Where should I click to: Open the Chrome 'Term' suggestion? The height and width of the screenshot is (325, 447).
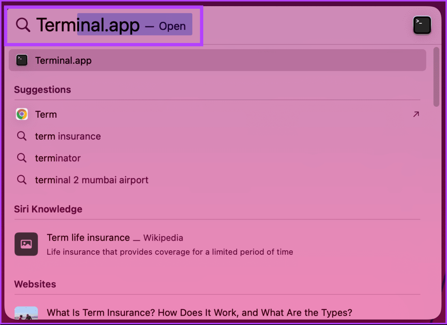(x=217, y=114)
